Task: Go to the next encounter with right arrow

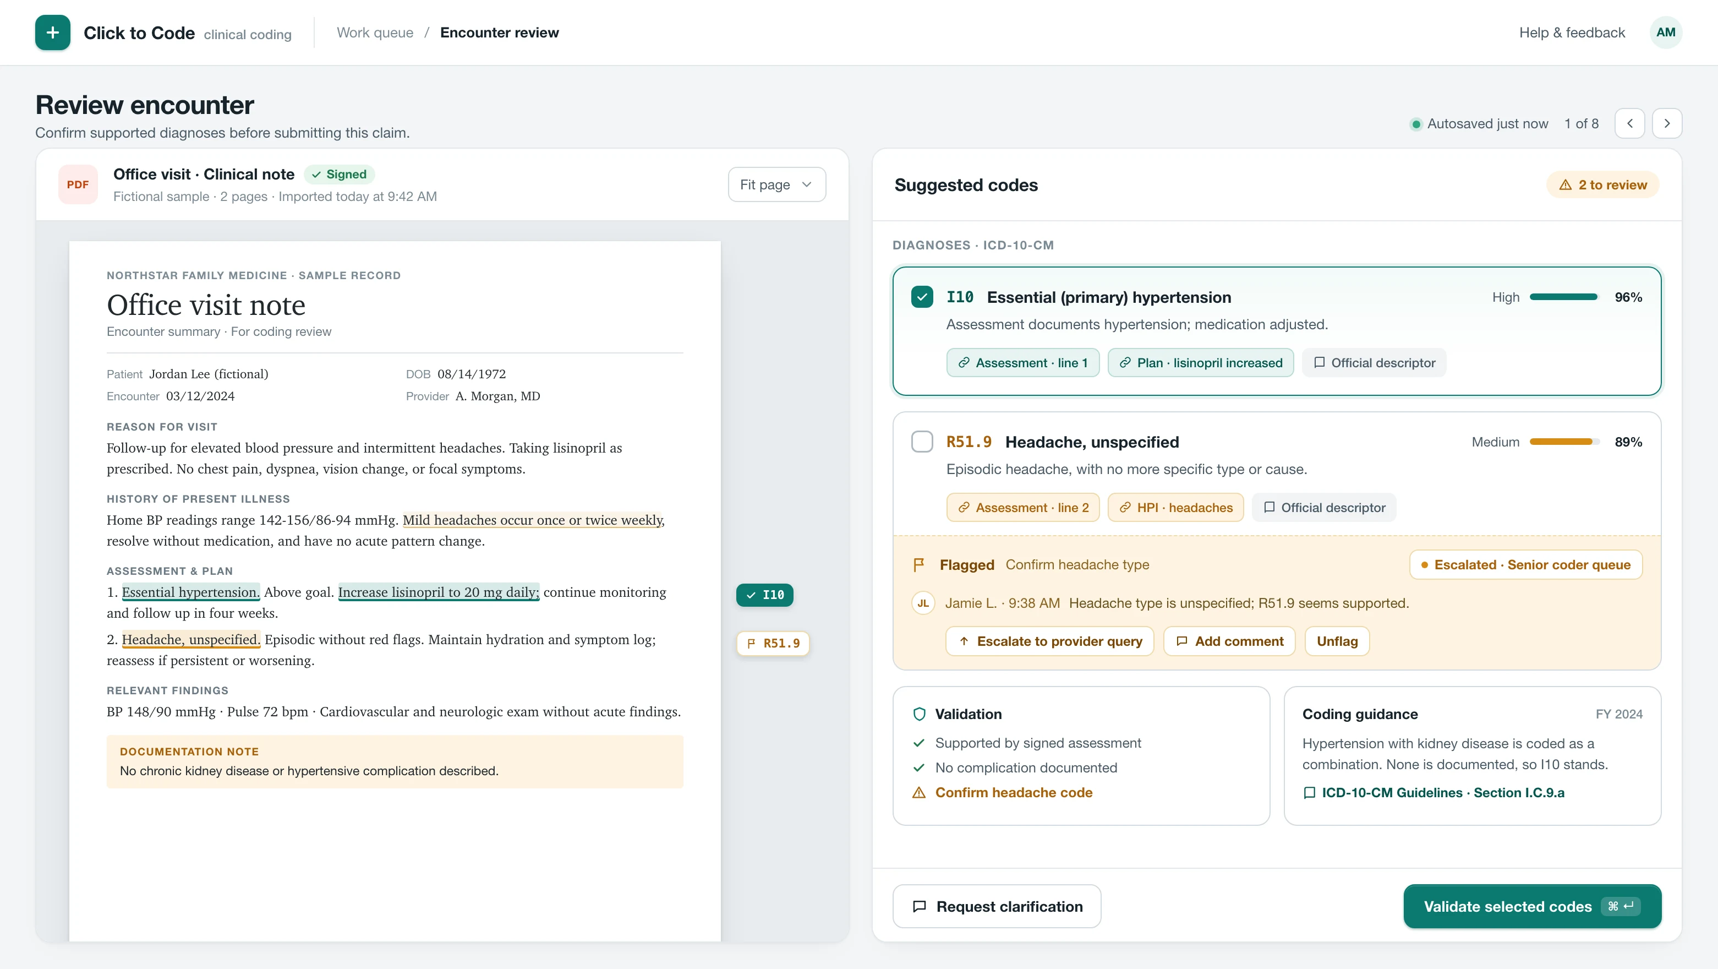Action: 1667,123
